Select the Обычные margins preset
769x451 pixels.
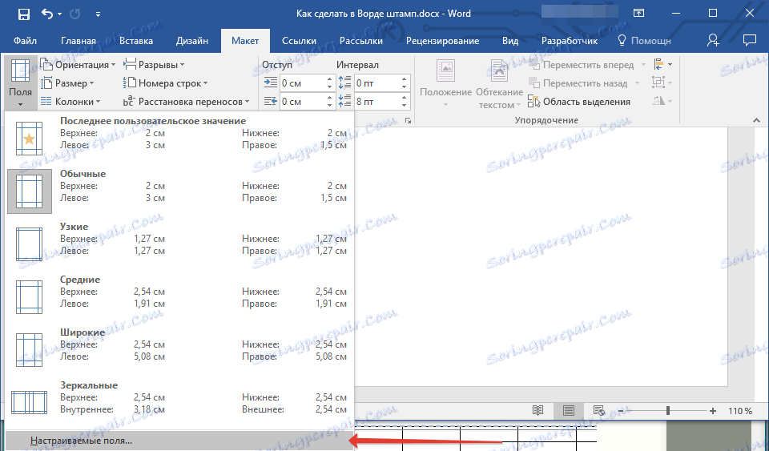(x=179, y=191)
